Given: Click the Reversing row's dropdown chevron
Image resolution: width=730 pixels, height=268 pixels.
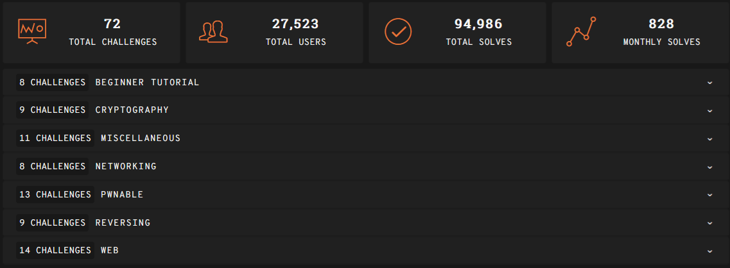Looking at the screenshot, I should (709, 223).
